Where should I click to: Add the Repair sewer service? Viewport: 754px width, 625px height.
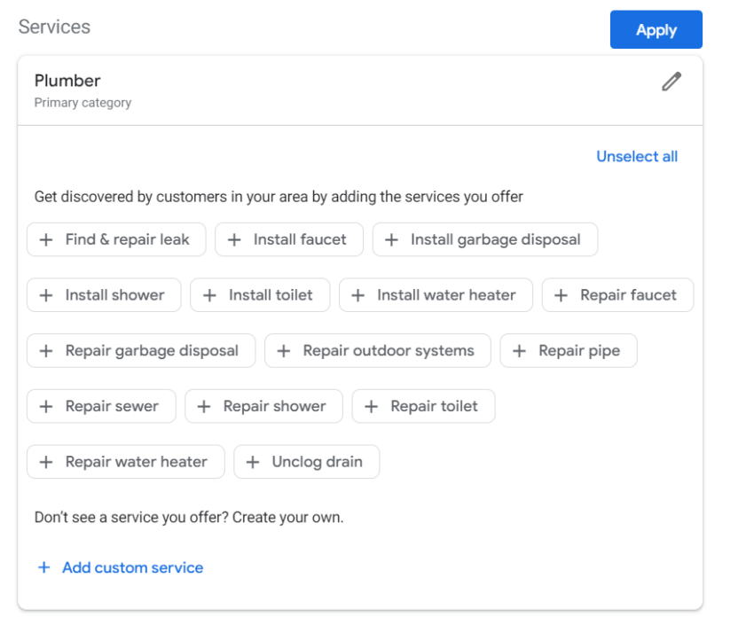[101, 407]
